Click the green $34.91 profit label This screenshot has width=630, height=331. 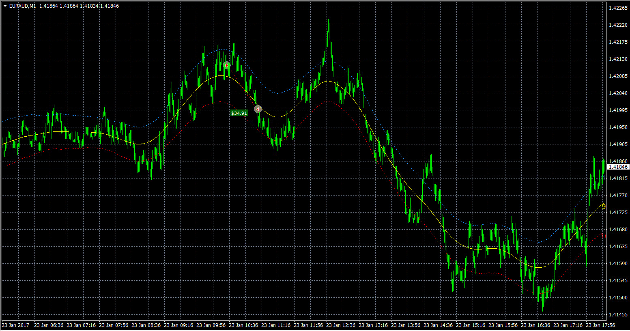click(x=239, y=113)
